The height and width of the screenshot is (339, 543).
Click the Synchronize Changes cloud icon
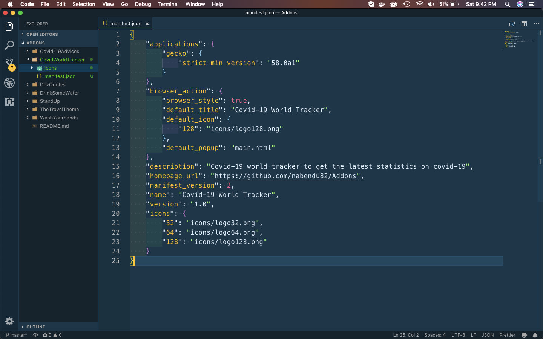tap(35, 335)
